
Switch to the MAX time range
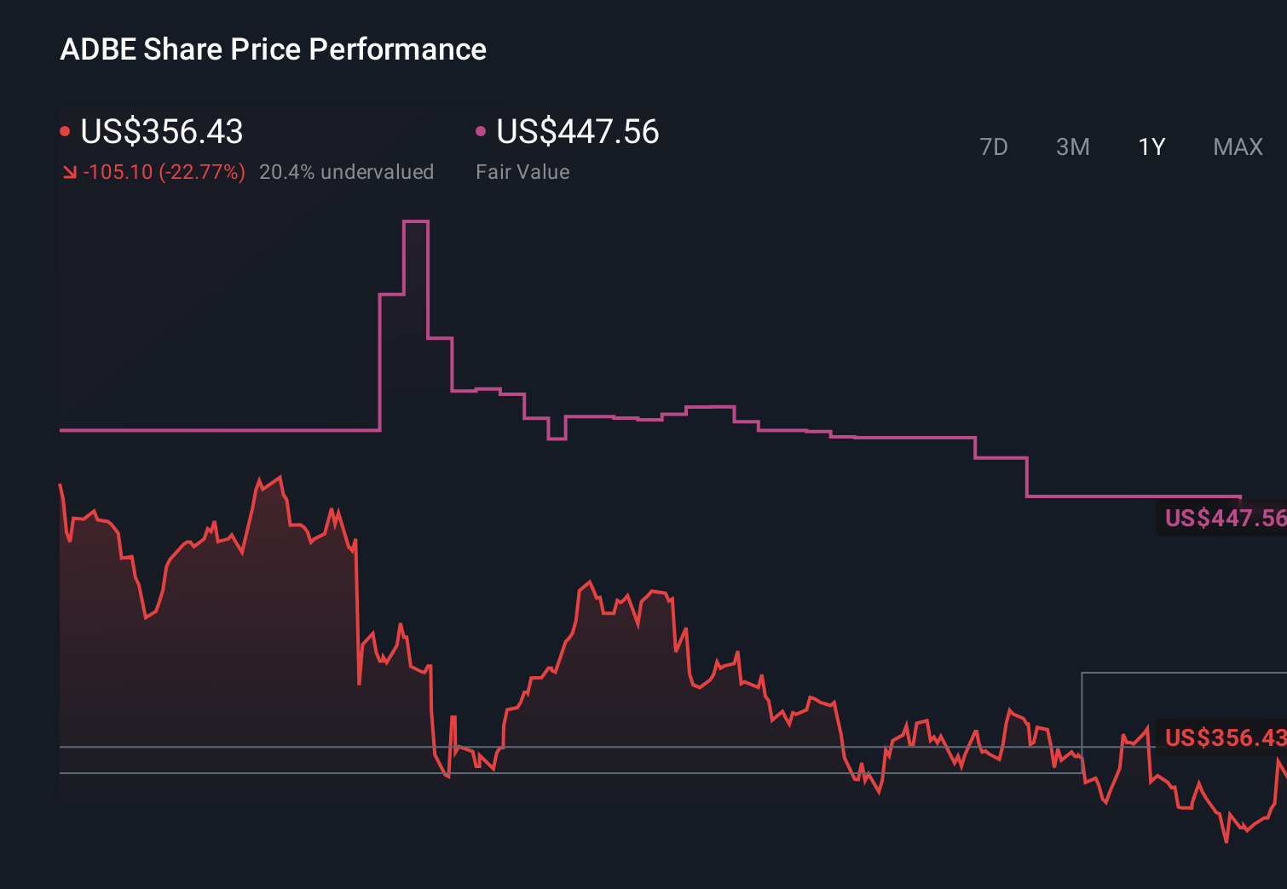(x=1237, y=146)
